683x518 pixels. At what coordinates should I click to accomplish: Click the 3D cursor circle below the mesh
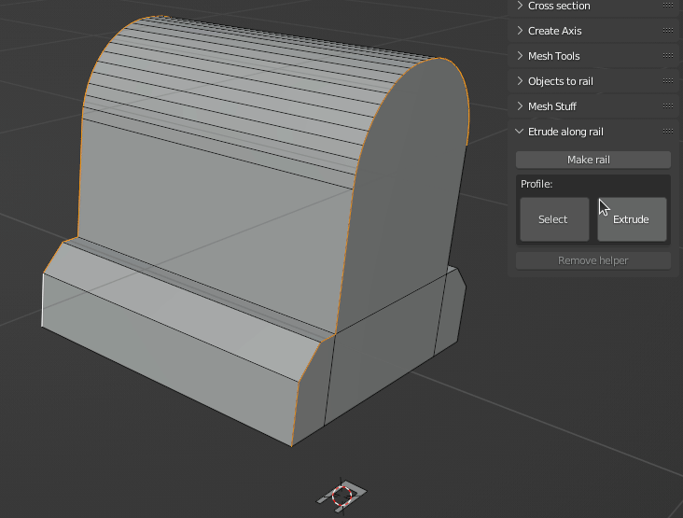click(342, 495)
